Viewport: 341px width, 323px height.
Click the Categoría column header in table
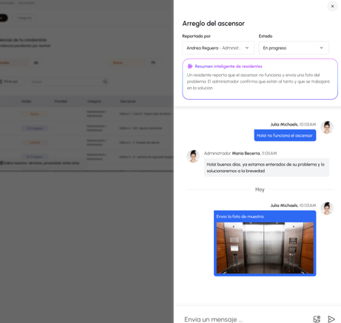[94, 101]
